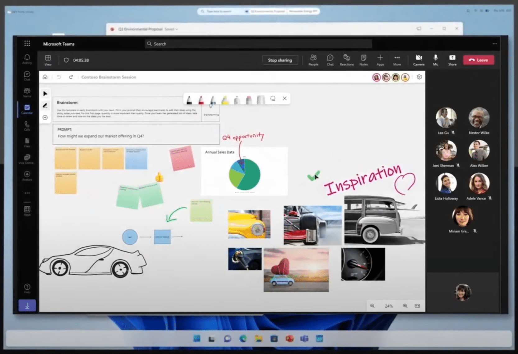Click the fit-to-screen icon

(417, 306)
